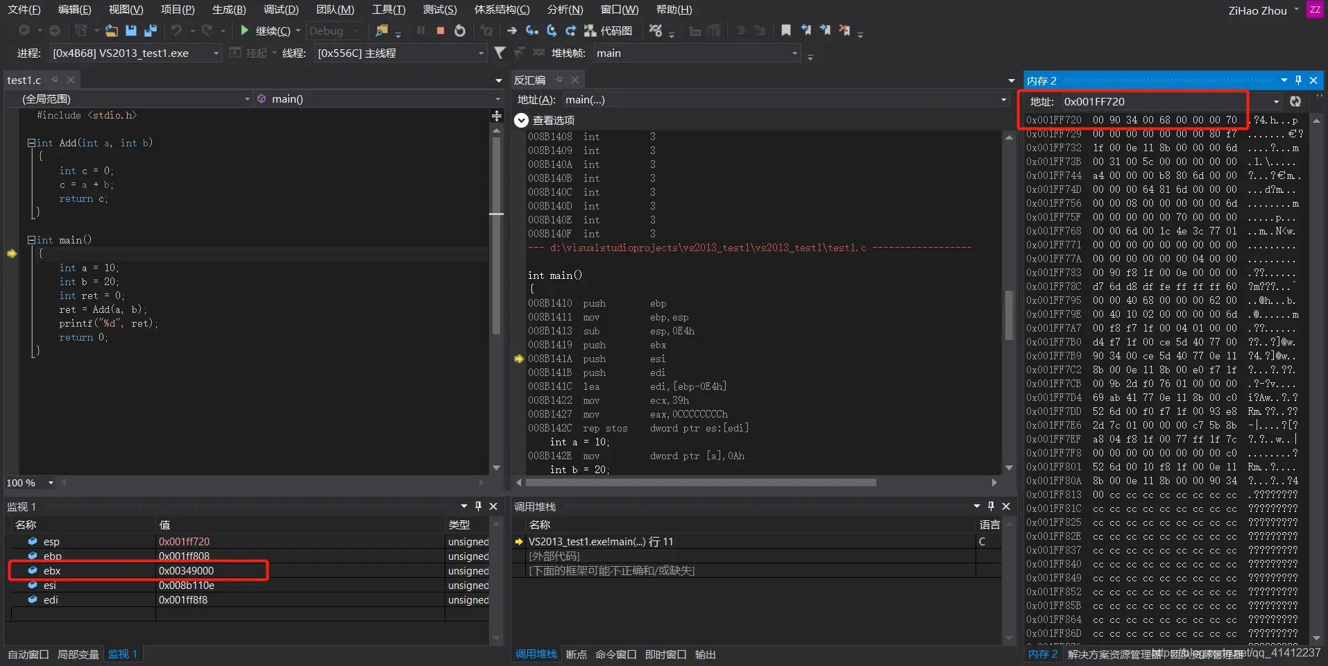
Task: Switch to the Locals (局部变量) tab
Action: [78, 654]
